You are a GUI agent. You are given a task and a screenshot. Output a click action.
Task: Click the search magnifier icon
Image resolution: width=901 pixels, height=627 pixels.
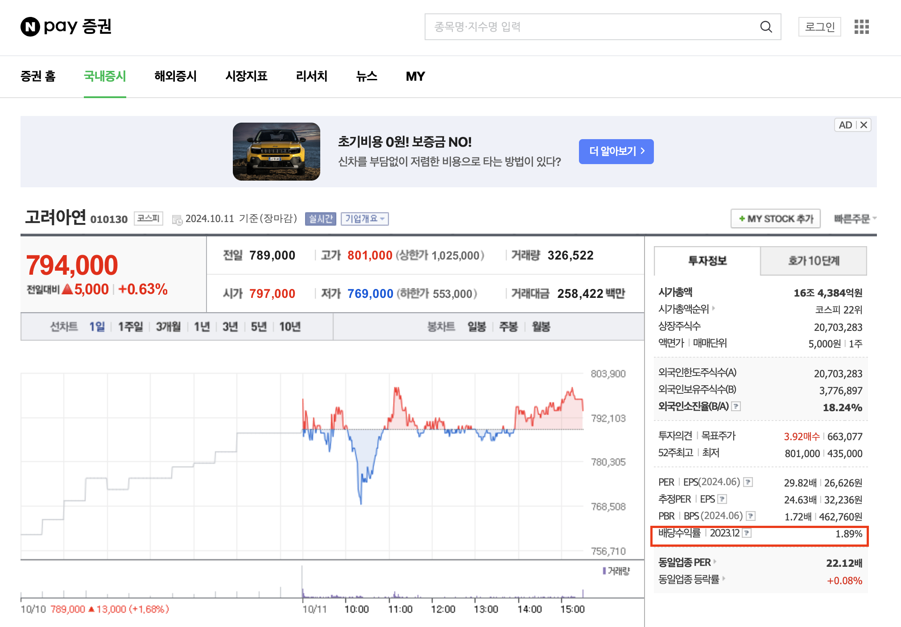tap(766, 27)
